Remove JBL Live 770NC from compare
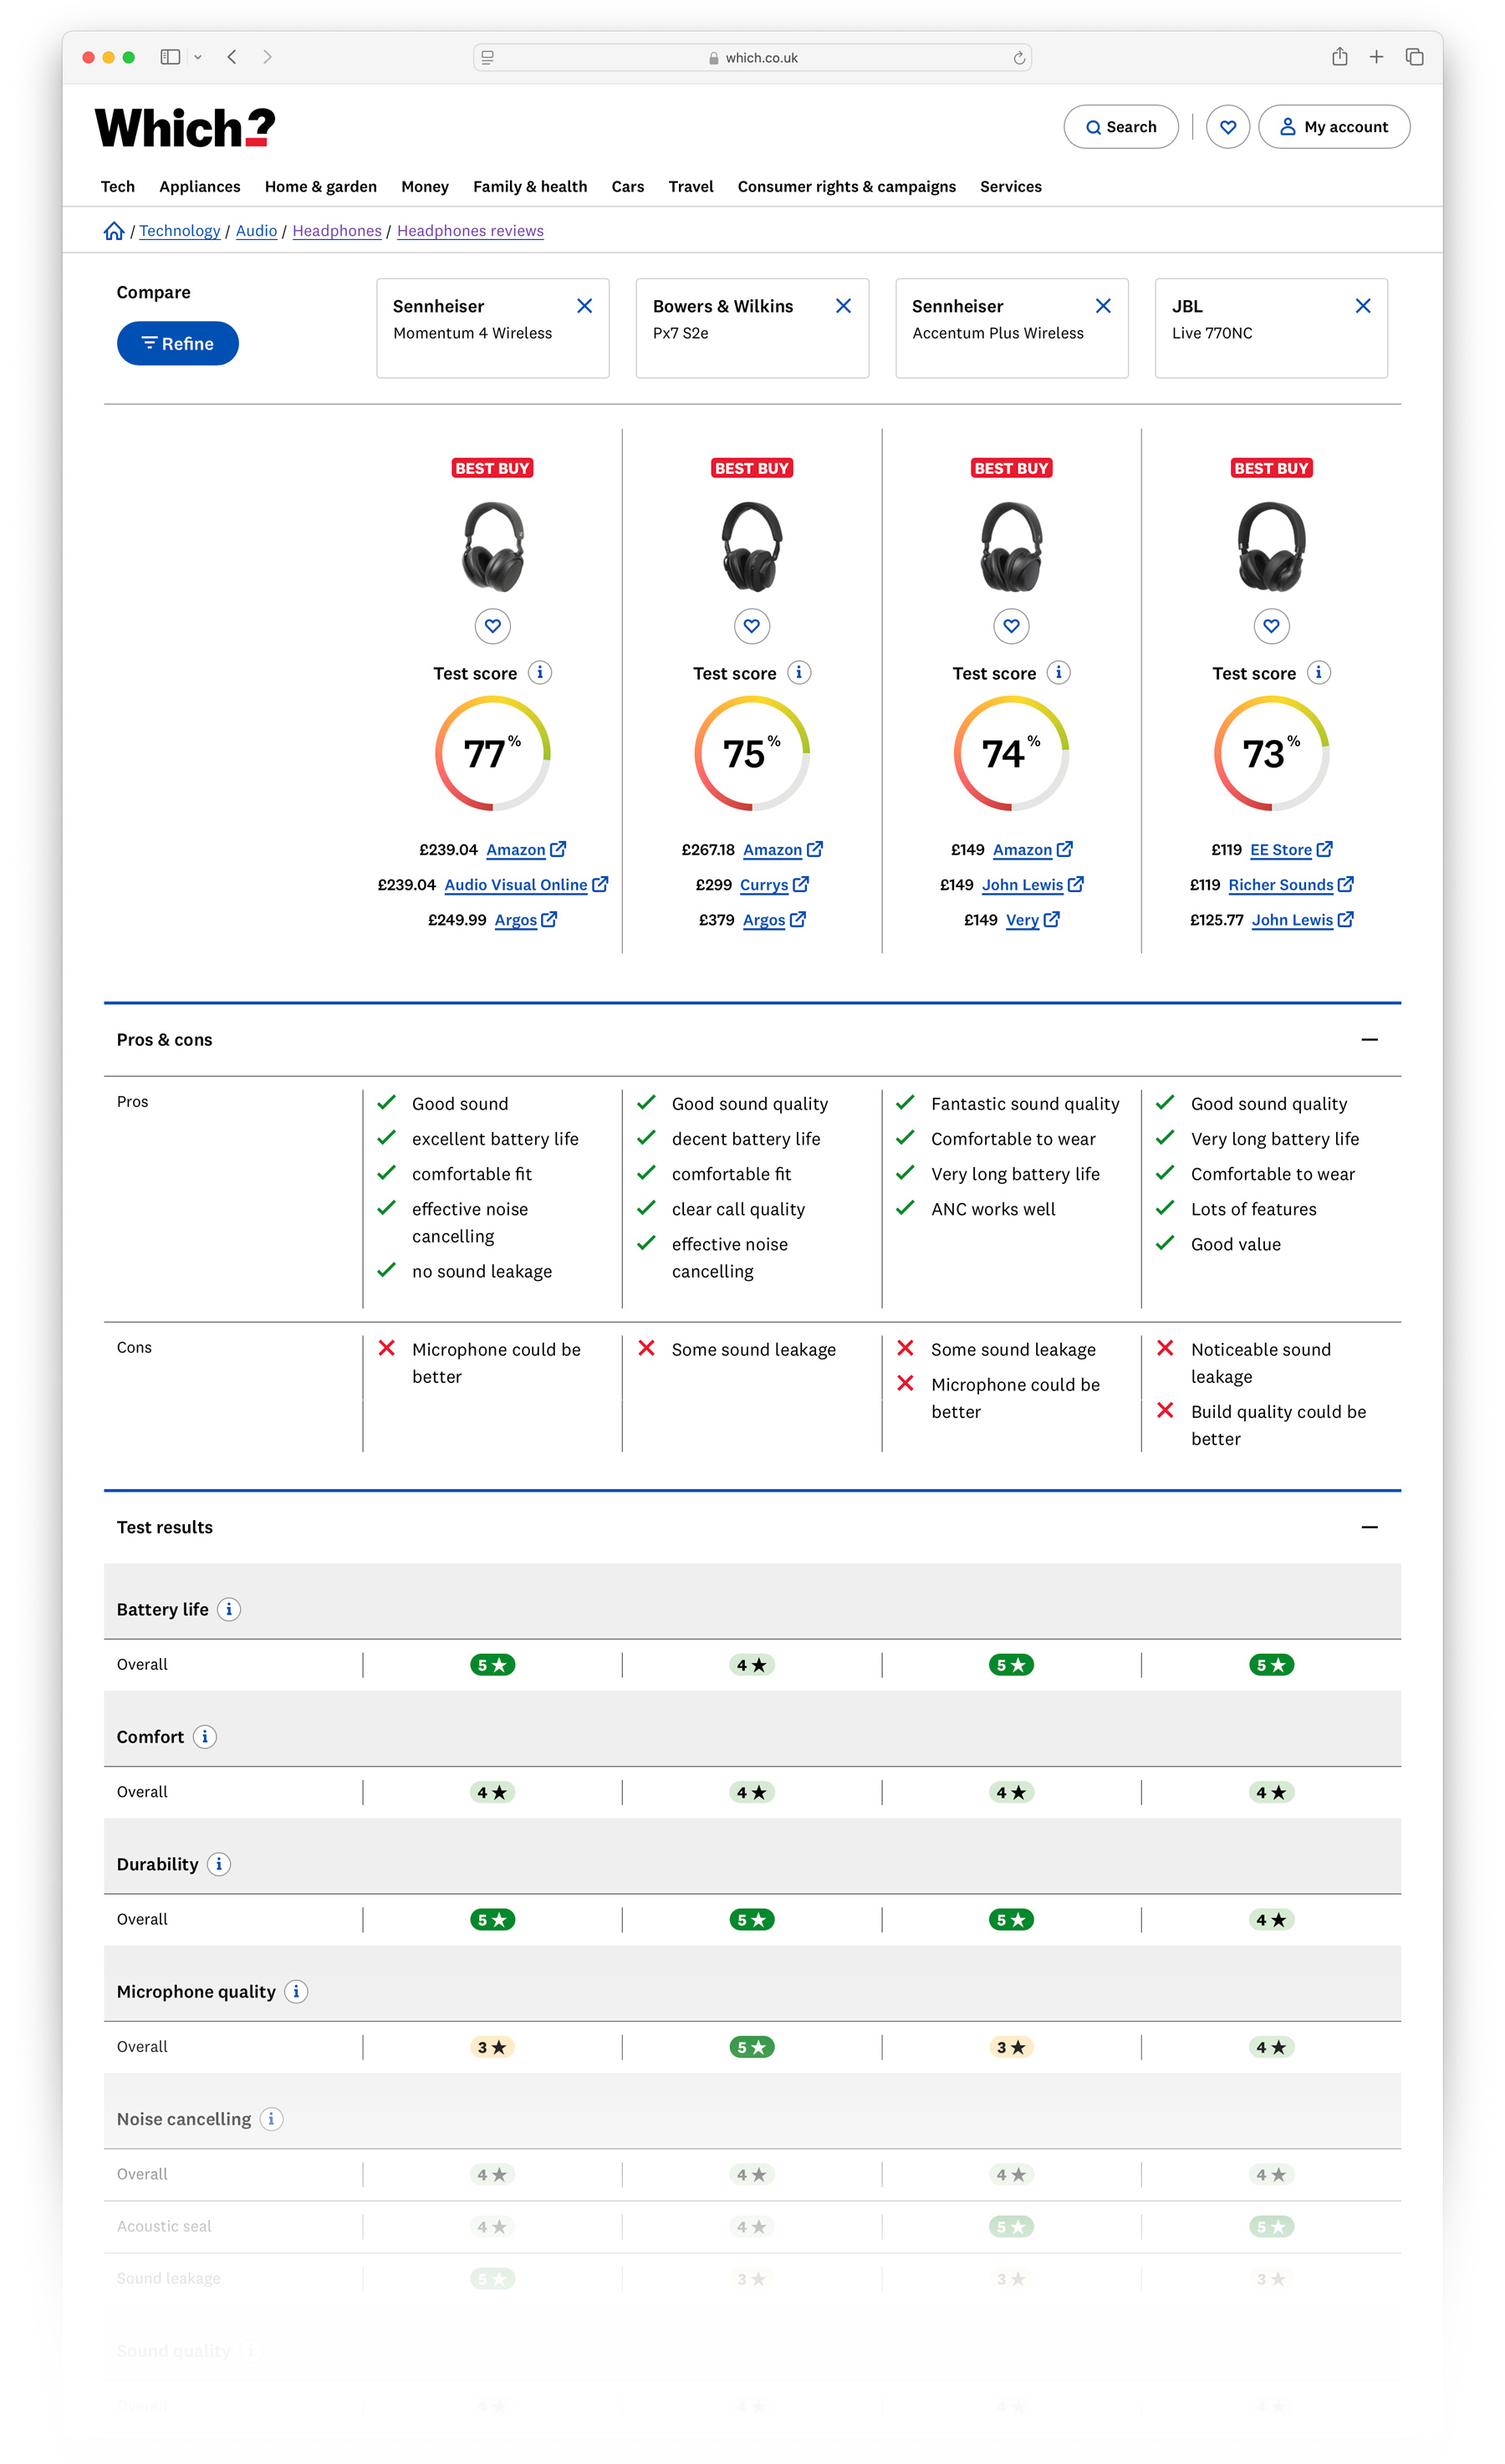 pyautogui.click(x=1363, y=306)
